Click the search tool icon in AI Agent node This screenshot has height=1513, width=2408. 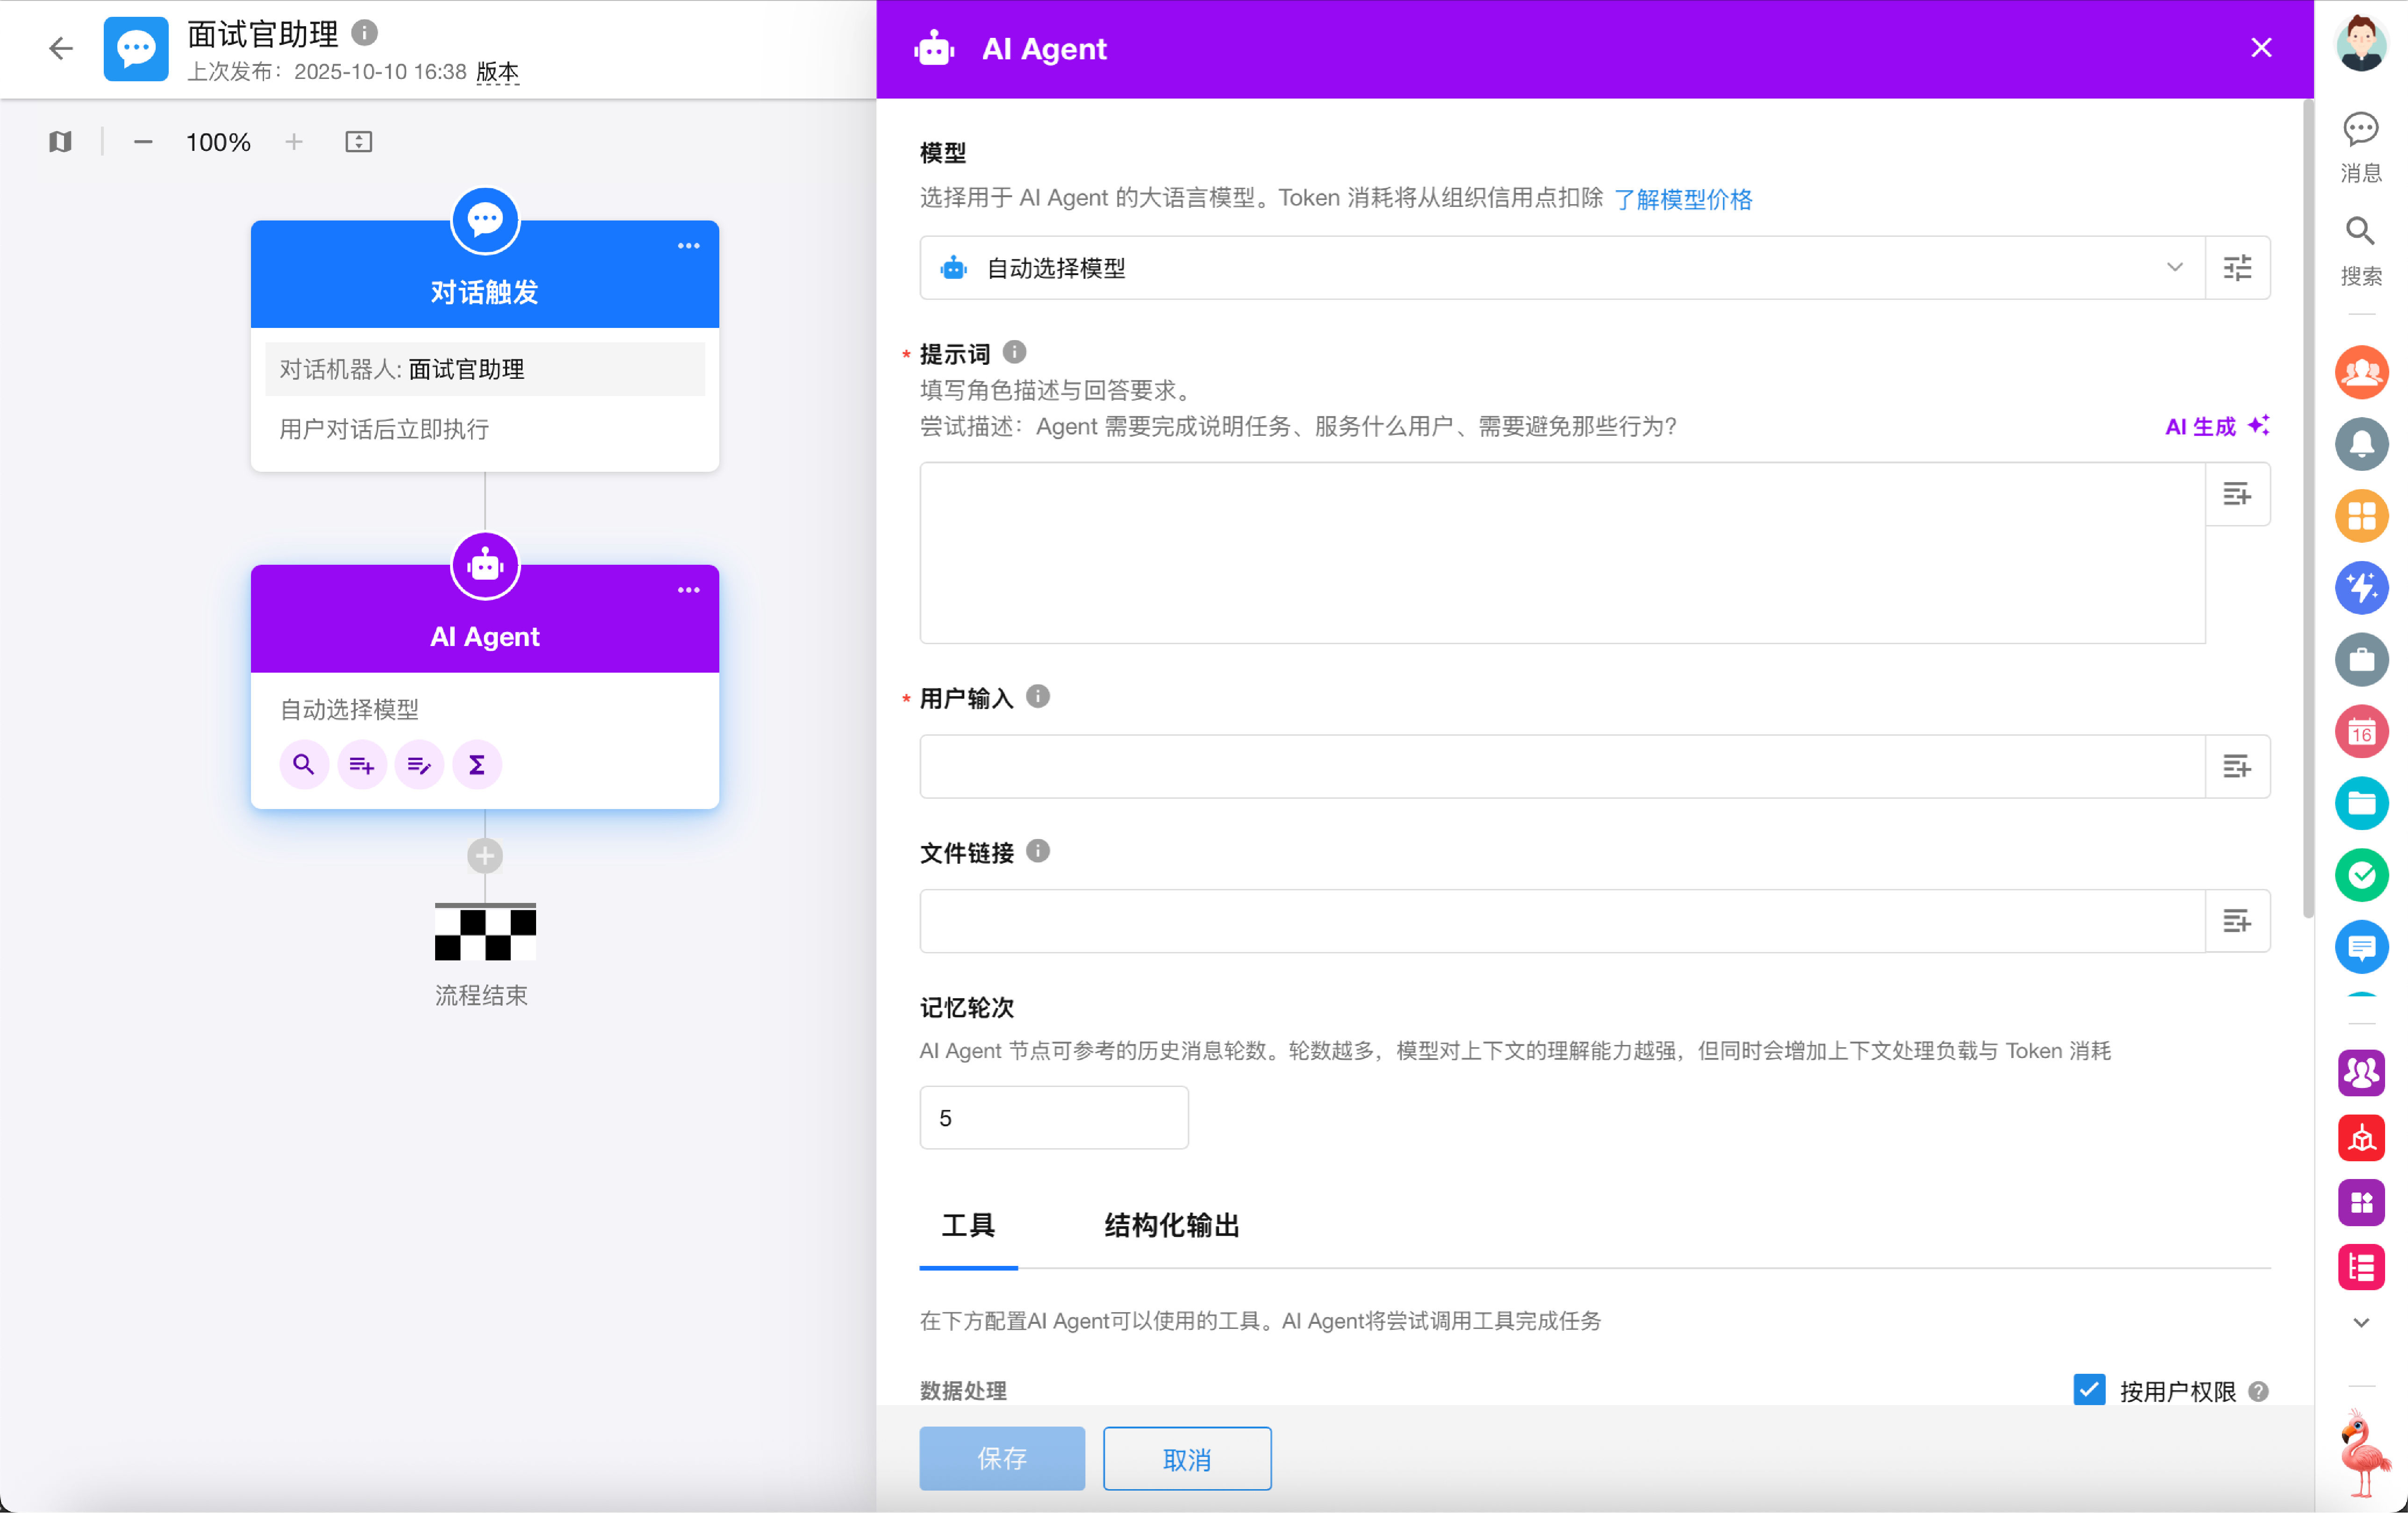click(x=304, y=766)
